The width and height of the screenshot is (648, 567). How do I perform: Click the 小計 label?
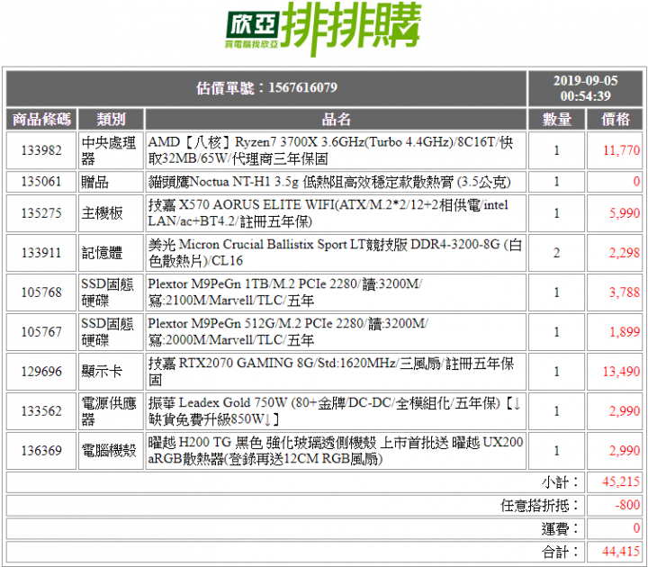point(561,482)
